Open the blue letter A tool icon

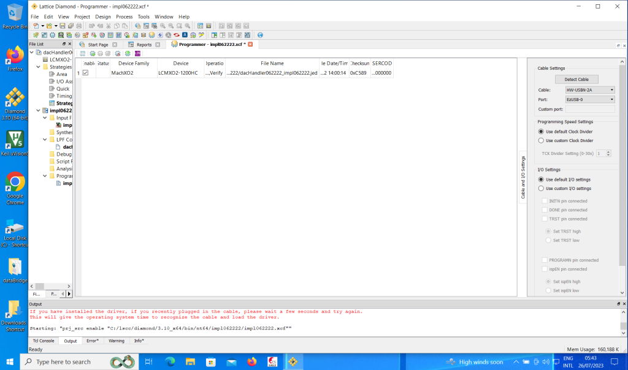[185, 35]
